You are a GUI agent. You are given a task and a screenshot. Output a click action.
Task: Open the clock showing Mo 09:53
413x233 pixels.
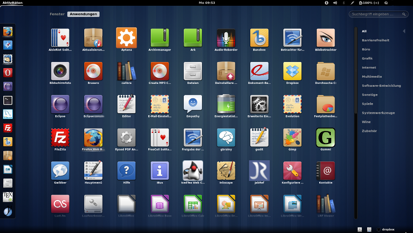207,2
